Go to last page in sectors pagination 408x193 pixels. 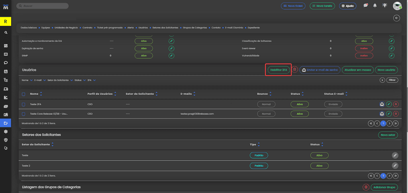(396, 176)
